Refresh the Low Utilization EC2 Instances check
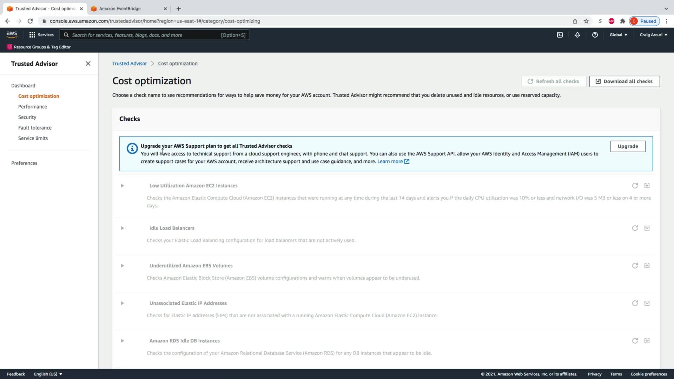The width and height of the screenshot is (674, 379). [635, 186]
